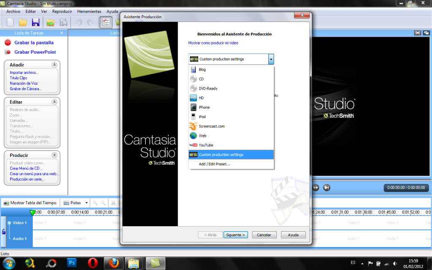Image resolution: width=432 pixels, height=270 pixels.
Task: Open the Reproducir menu
Action: [62, 11]
